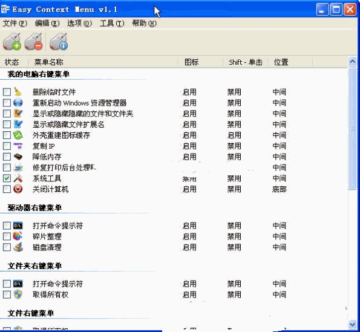This screenshot has width=360, height=332.
Task: Click the console icon under 文件夹右键菜单
Action: (x=18, y=284)
